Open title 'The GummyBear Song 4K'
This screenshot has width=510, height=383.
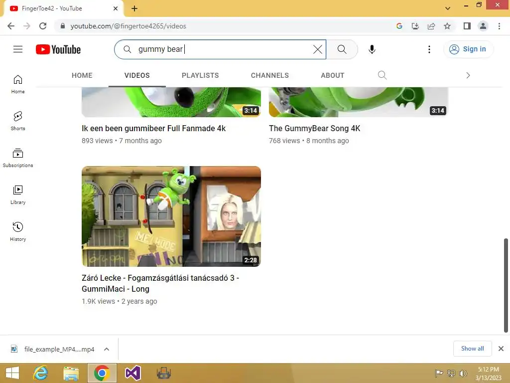pyautogui.click(x=315, y=128)
